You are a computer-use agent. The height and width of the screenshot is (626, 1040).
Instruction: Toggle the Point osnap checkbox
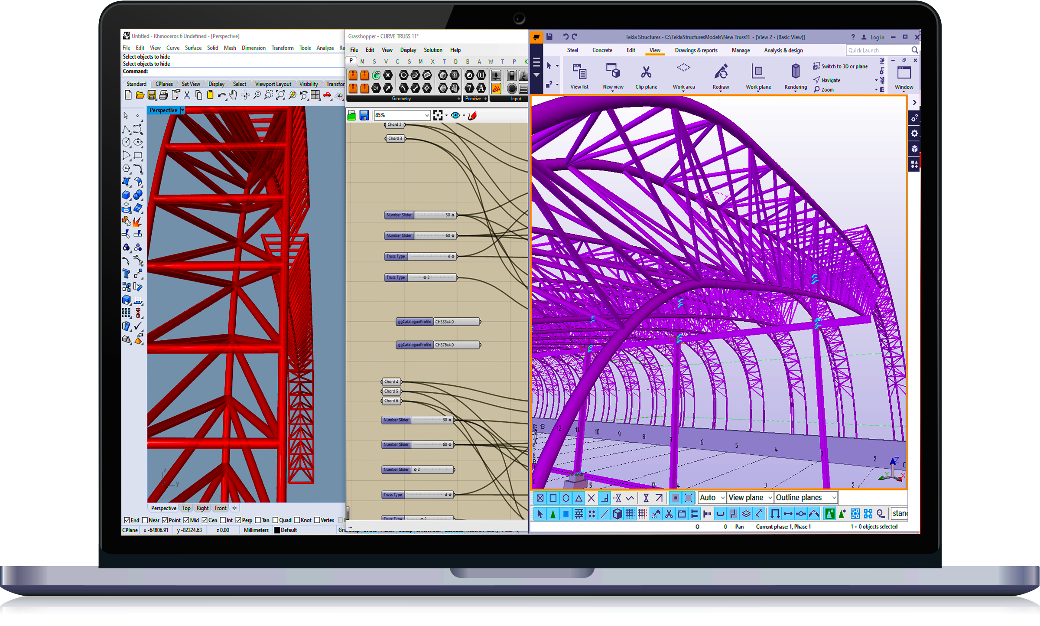coord(165,520)
